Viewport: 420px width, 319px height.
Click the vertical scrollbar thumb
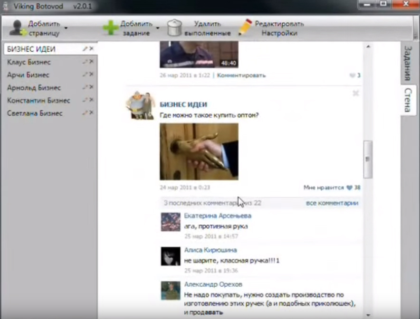pyautogui.click(x=367, y=159)
